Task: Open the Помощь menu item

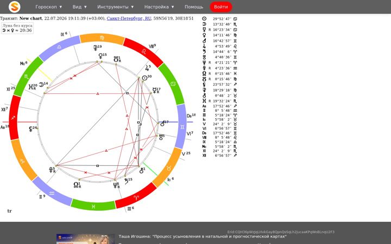Action: click(x=194, y=7)
